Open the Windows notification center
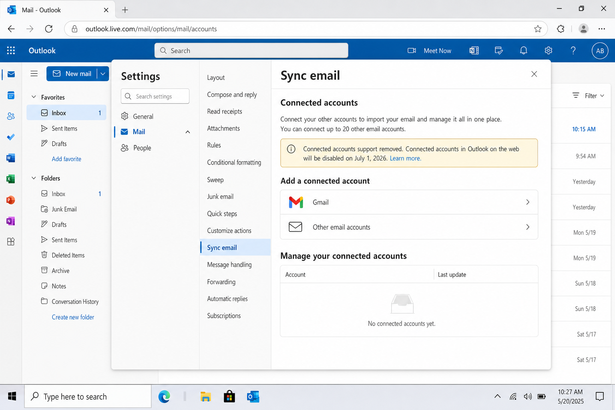The width and height of the screenshot is (615, 410). pos(599,396)
